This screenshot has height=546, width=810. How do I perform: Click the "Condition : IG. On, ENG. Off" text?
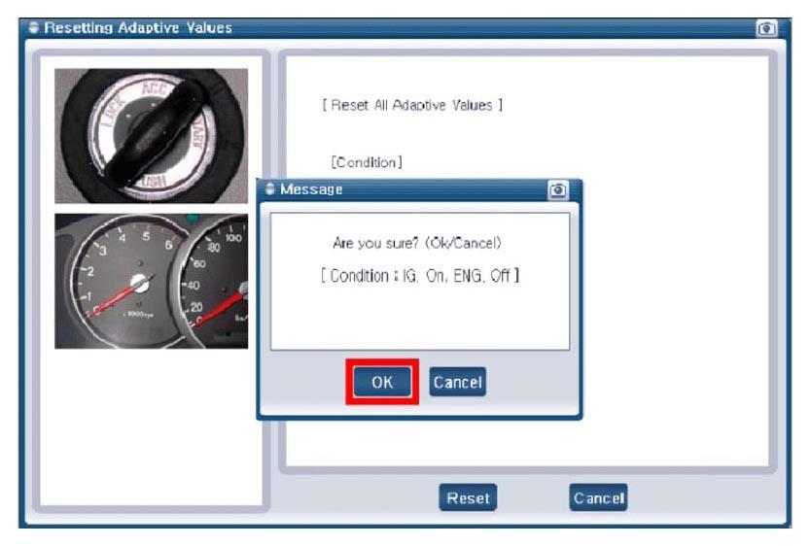[x=419, y=276]
